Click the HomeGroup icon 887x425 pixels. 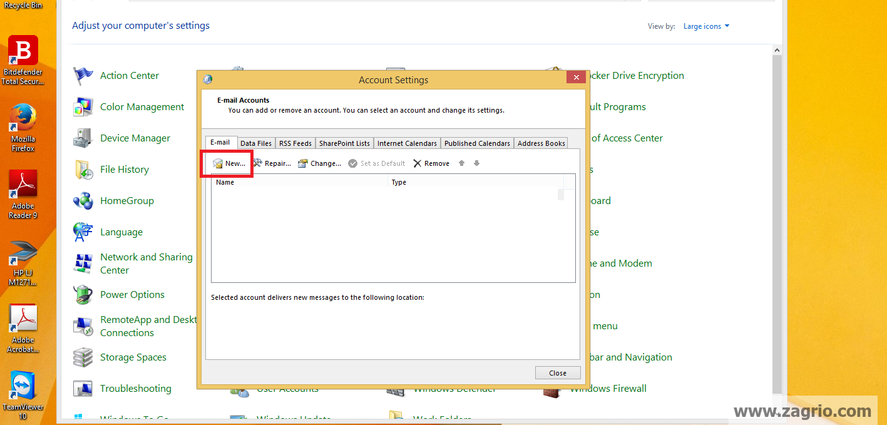(x=83, y=201)
